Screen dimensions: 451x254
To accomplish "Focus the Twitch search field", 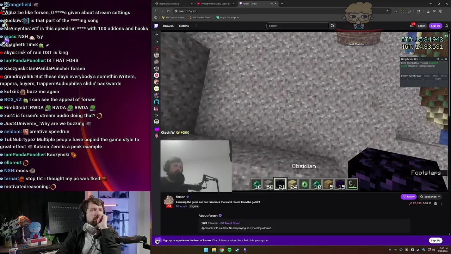I will point(298,26).
